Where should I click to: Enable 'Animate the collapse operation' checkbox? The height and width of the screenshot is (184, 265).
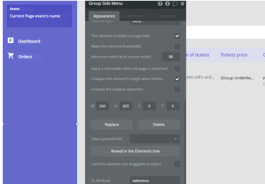[177, 89]
